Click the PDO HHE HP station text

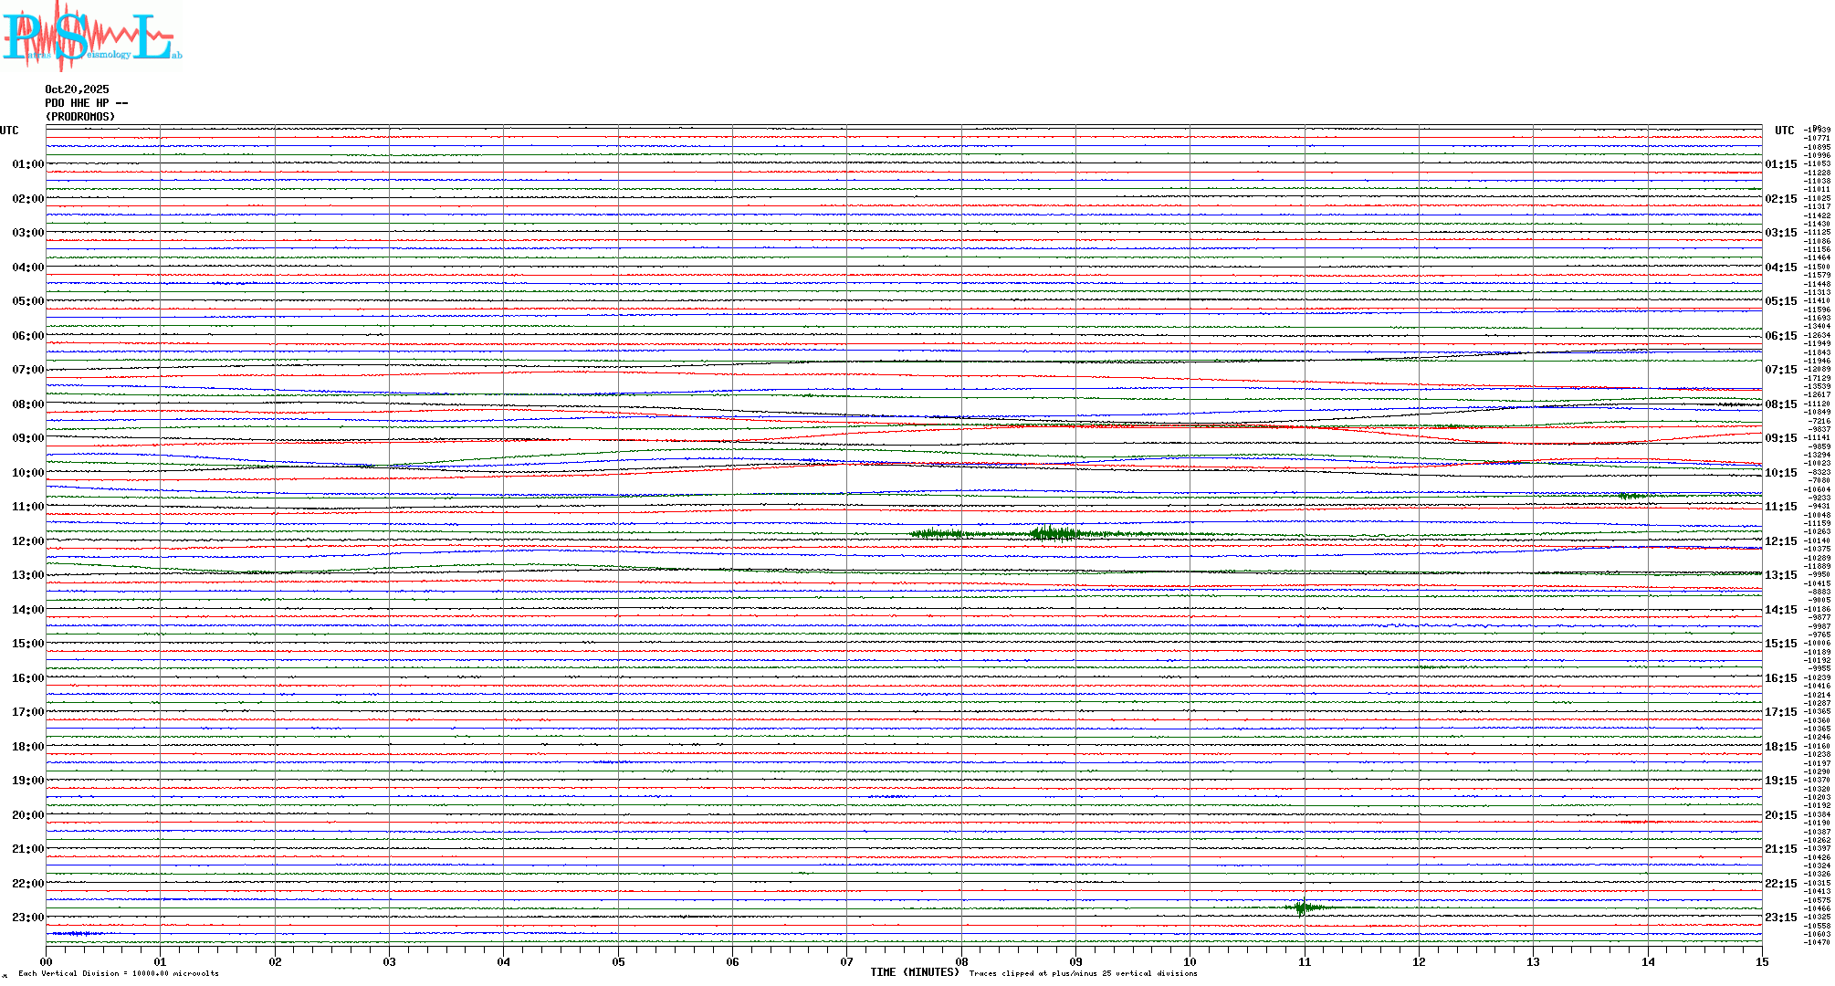pyautogui.click(x=86, y=103)
